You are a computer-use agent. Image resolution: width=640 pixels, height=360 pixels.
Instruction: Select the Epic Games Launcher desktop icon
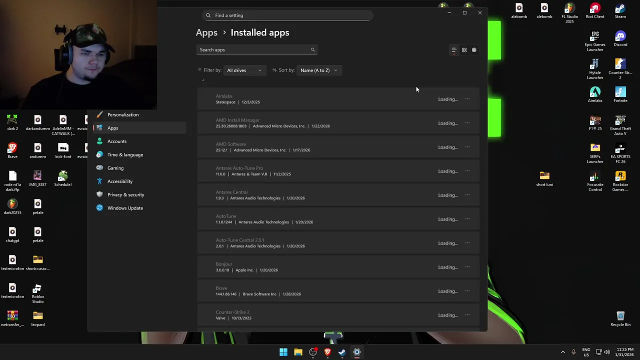[595, 41]
